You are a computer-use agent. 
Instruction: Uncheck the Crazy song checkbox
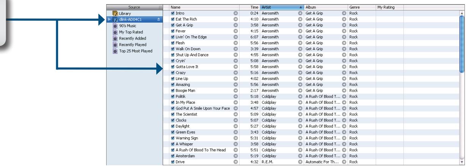(173, 73)
